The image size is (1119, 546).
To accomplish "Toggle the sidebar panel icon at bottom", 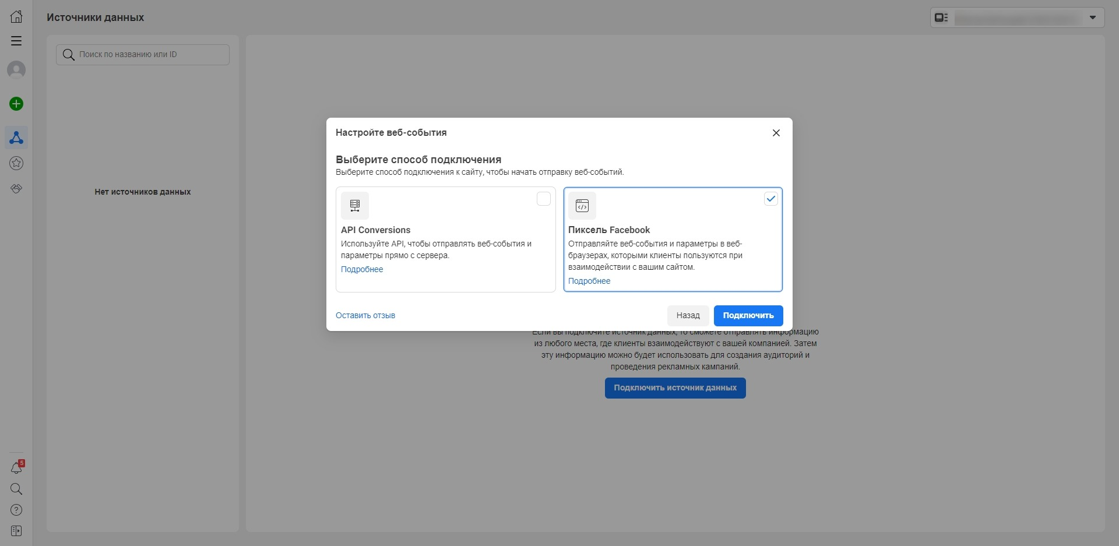I will coord(16,531).
